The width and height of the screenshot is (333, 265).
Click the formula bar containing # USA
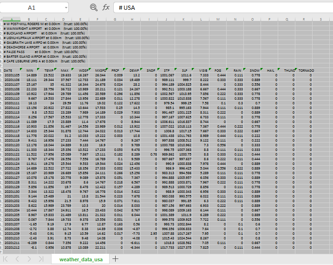[x=223, y=7]
